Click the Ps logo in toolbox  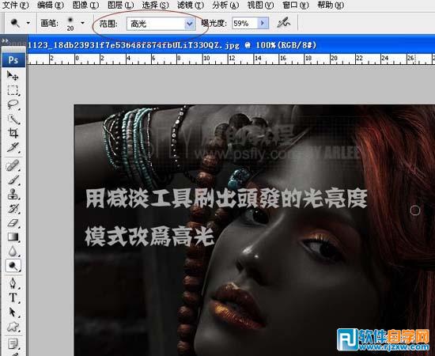point(13,60)
